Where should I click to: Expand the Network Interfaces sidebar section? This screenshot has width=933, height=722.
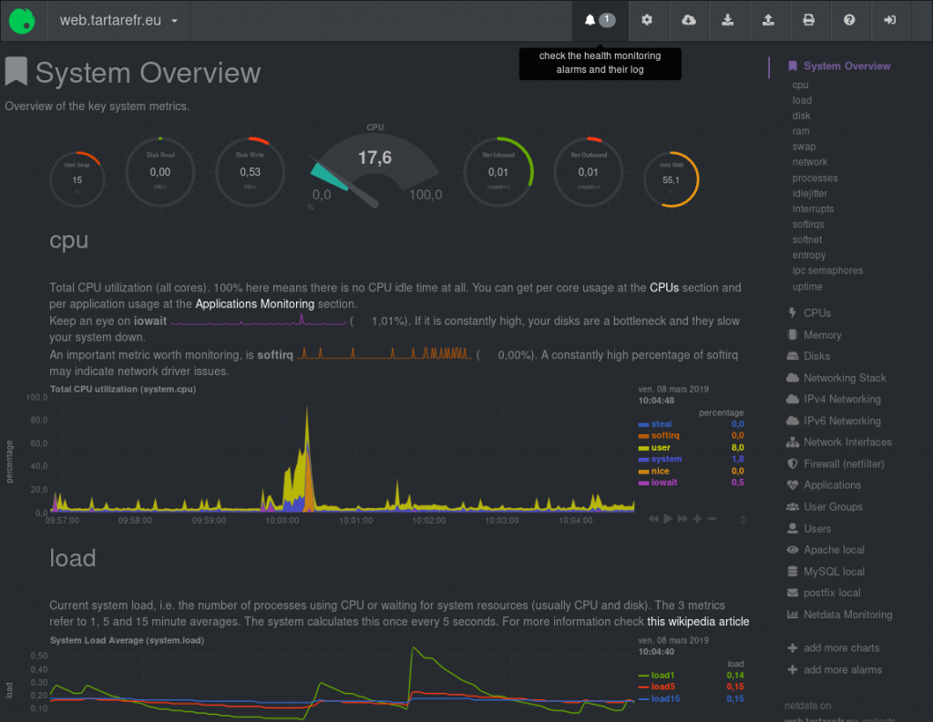point(847,442)
